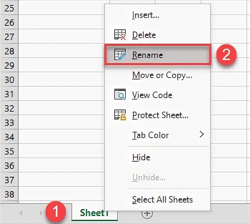Select row 38 header

(x=9, y=194)
